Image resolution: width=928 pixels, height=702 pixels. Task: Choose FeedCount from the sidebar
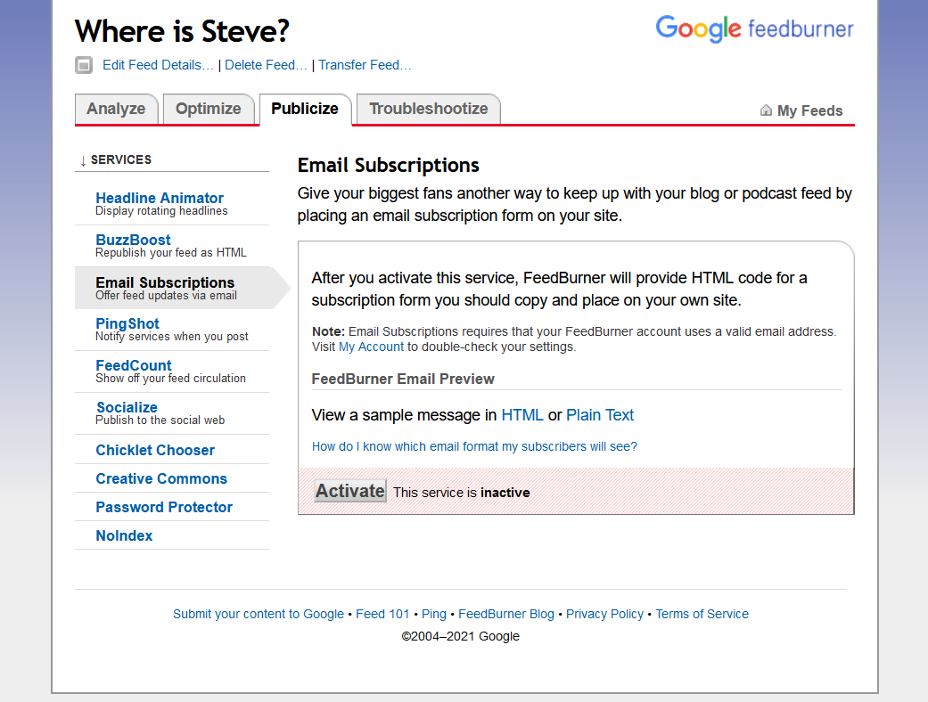click(134, 365)
